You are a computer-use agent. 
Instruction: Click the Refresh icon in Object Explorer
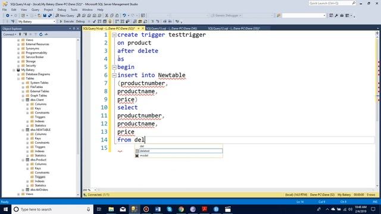(x=41, y=34)
